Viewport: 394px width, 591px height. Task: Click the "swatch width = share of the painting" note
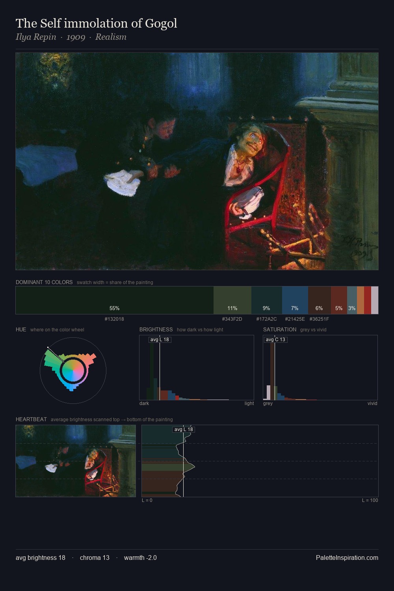[x=115, y=282]
